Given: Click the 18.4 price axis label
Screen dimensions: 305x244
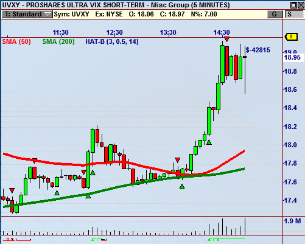Looking at the screenshot, I should point(290,108).
